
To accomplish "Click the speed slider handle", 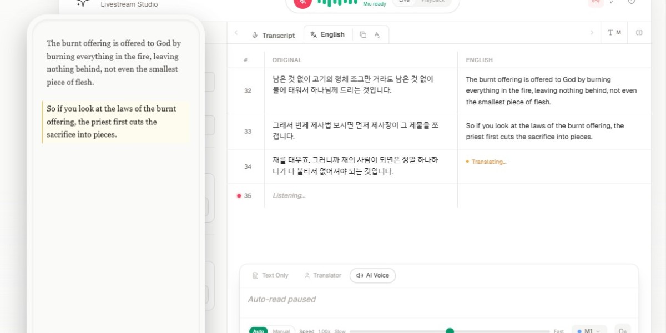I will 450,331.
